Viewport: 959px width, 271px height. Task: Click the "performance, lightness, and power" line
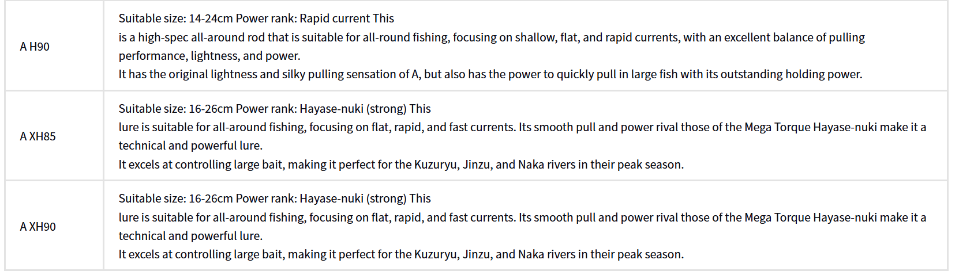209,56
